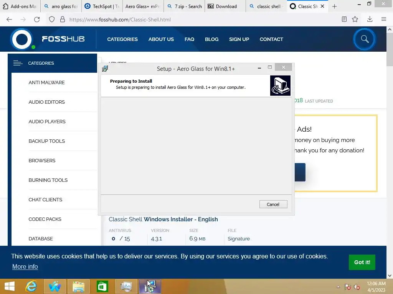Click the FOSSHUB wordmark text
This screenshot has width=393, height=294.
(x=63, y=39)
